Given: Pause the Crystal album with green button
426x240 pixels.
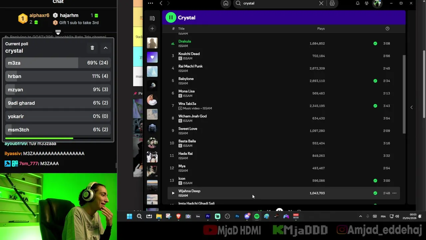Looking at the screenshot, I should point(171,18).
